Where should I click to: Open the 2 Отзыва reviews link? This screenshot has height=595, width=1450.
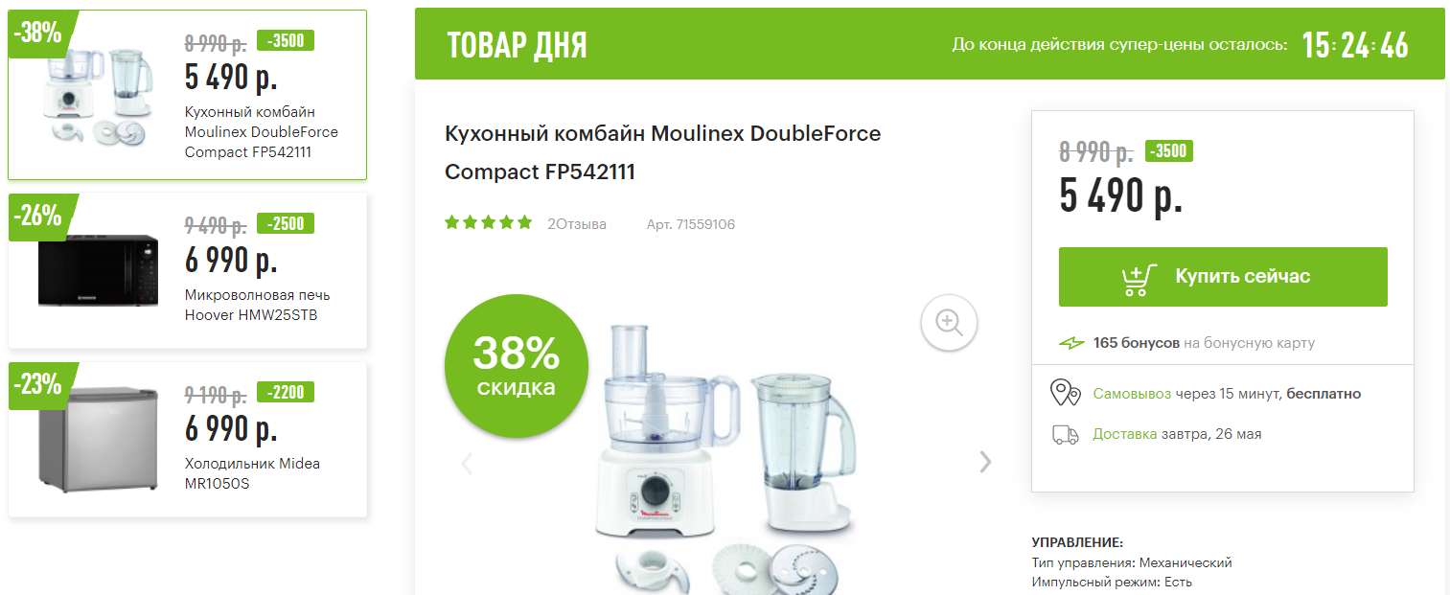click(x=577, y=224)
